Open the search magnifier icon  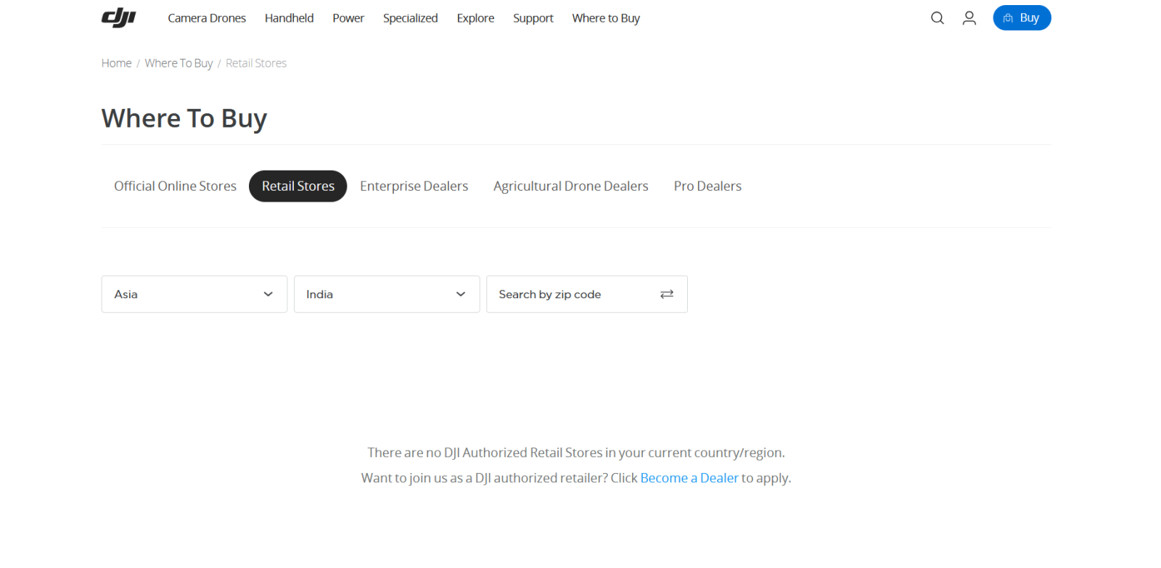(x=938, y=18)
